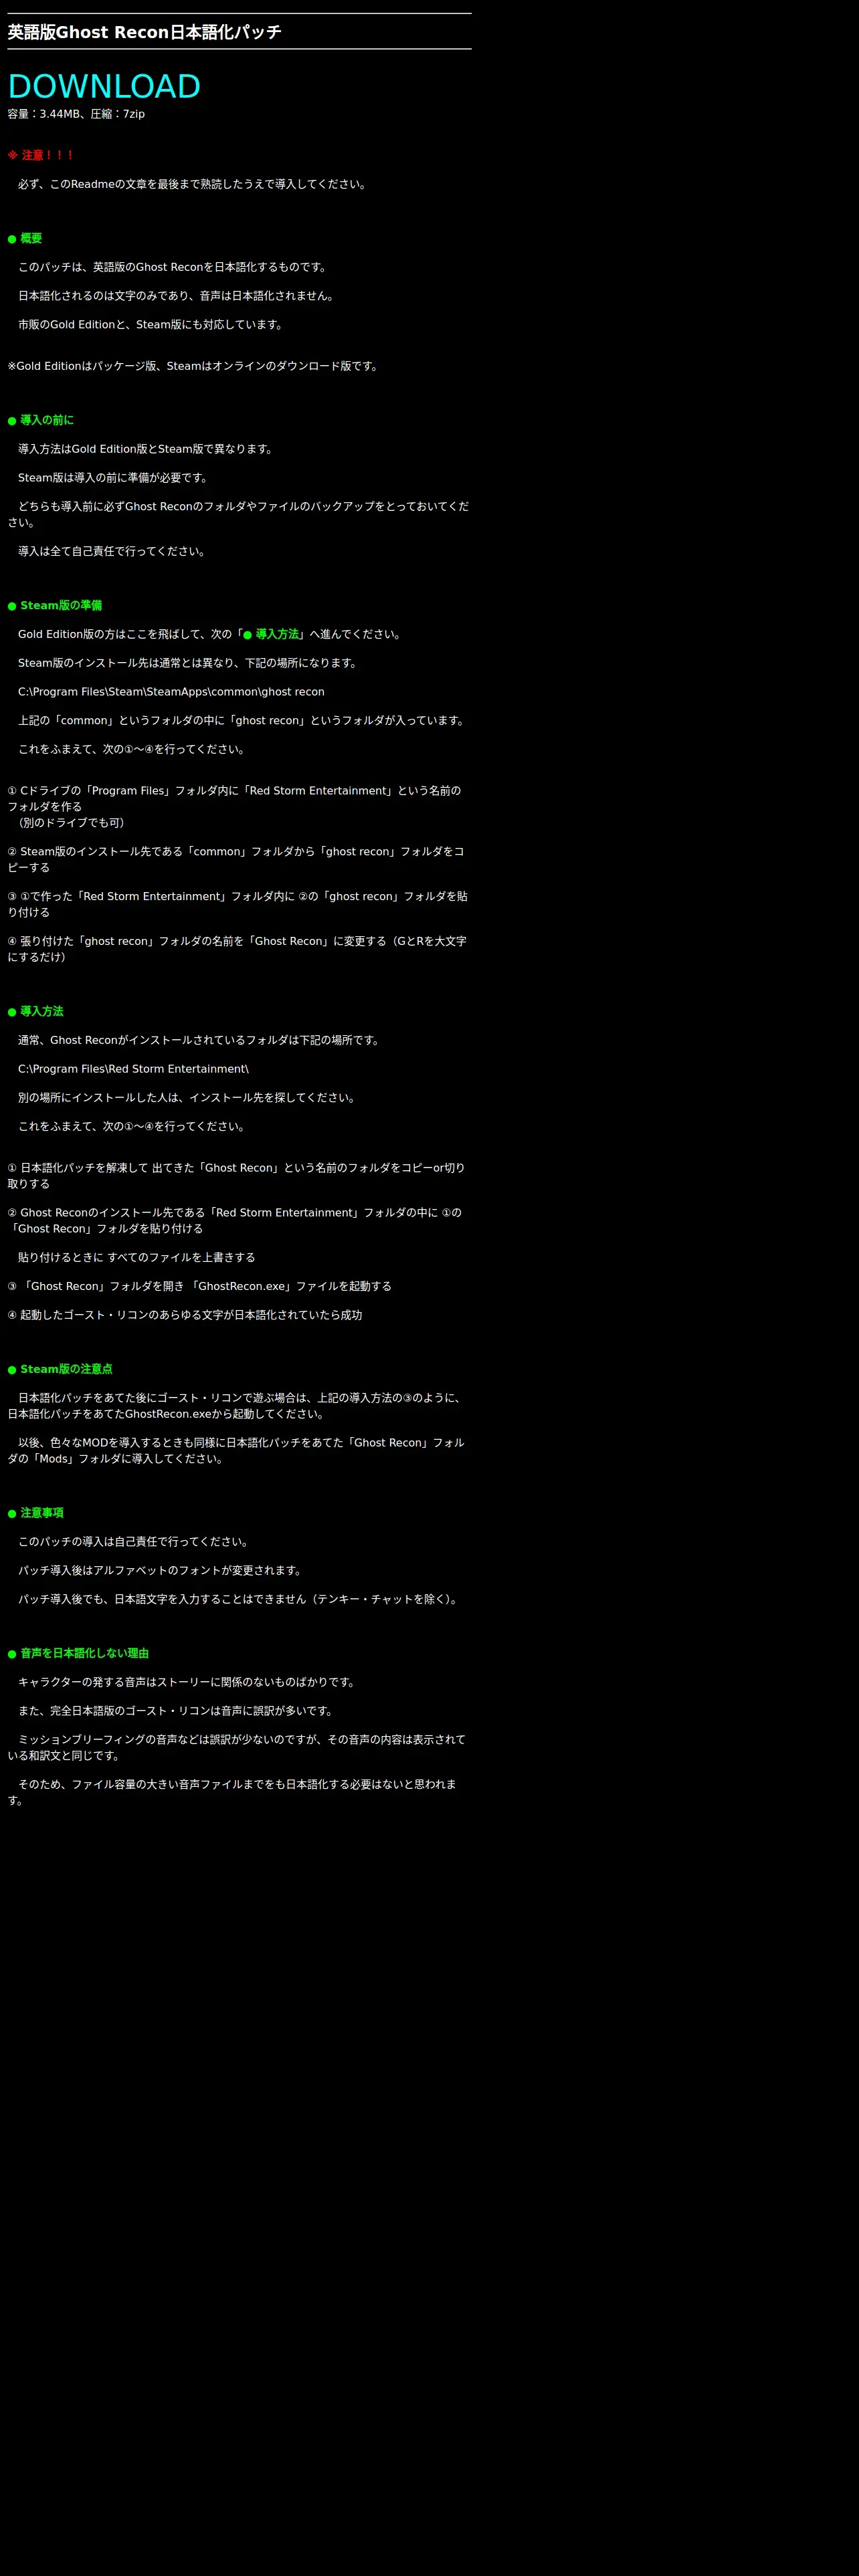The width and height of the screenshot is (859, 2576).
Task: Click the line '貼り付けるときに すべてのファイルを上書きする'
Action: click(137, 1258)
